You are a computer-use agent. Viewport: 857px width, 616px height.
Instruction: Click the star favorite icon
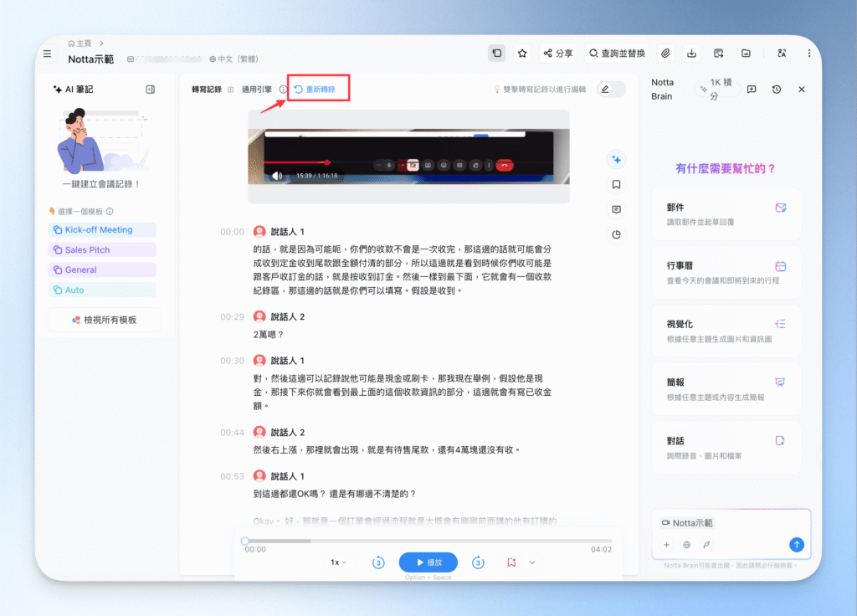tap(522, 53)
